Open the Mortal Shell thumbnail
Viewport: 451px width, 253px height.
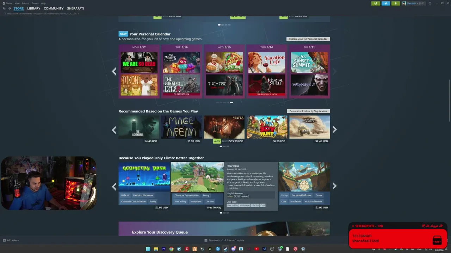click(267, 85)
